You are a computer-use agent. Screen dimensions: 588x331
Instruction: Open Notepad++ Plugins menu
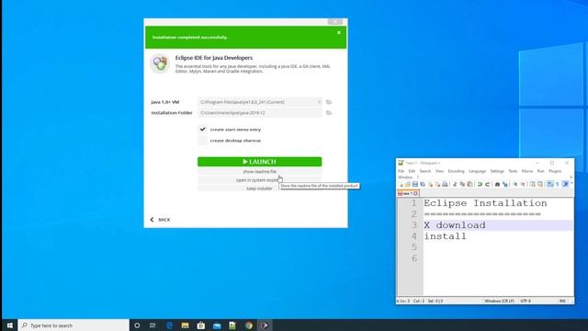(555, 171)
